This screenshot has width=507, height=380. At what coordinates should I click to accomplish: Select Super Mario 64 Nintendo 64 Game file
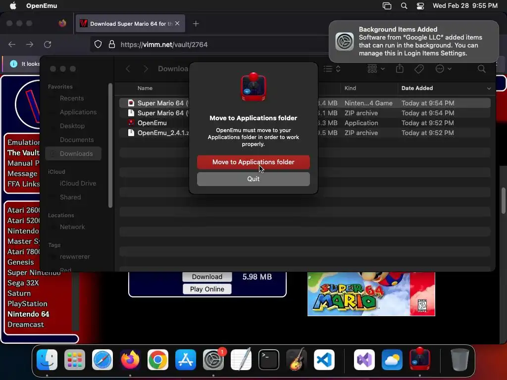305,103
